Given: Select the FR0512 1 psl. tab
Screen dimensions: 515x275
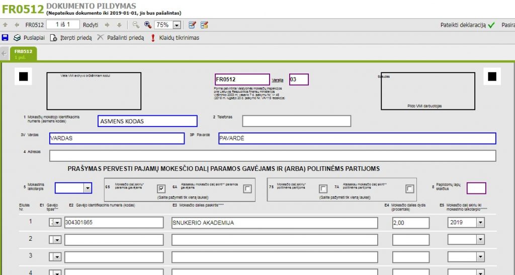Looking at the screenshot, I should [23, 54].
